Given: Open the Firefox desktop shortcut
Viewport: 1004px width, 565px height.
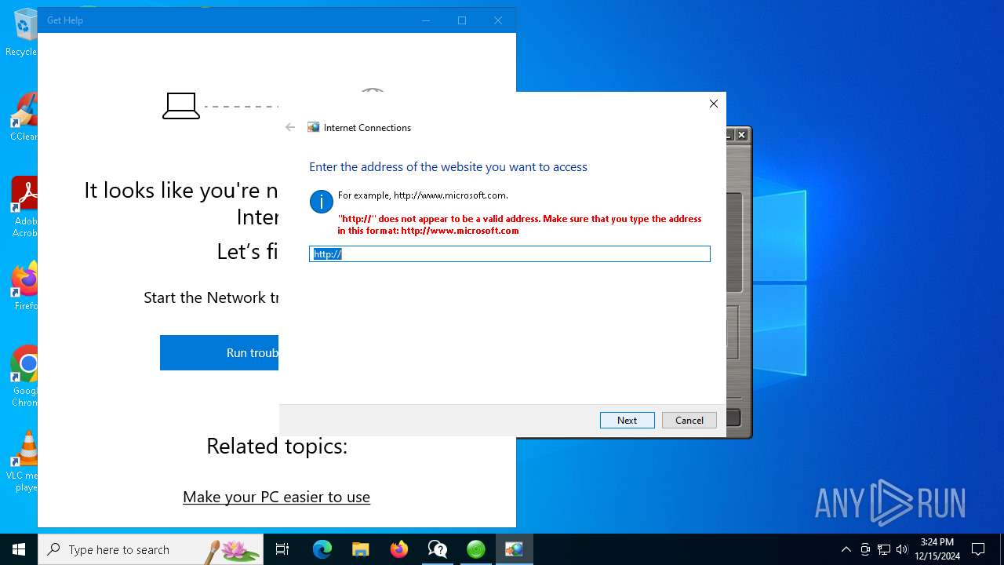Looking at the screenshot, I should pos(24,287).
